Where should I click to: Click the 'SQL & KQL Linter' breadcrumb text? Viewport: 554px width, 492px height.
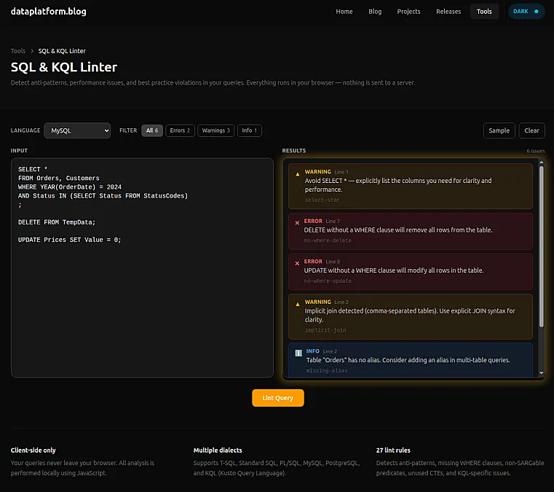tap(62, 51)
